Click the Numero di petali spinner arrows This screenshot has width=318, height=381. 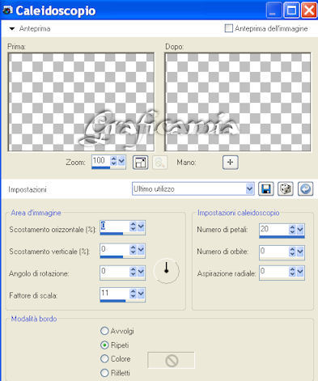tap(292, 230)
